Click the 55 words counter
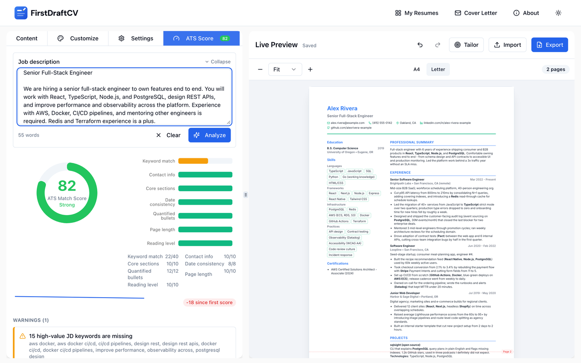581x363 pixels. point(29,135)
